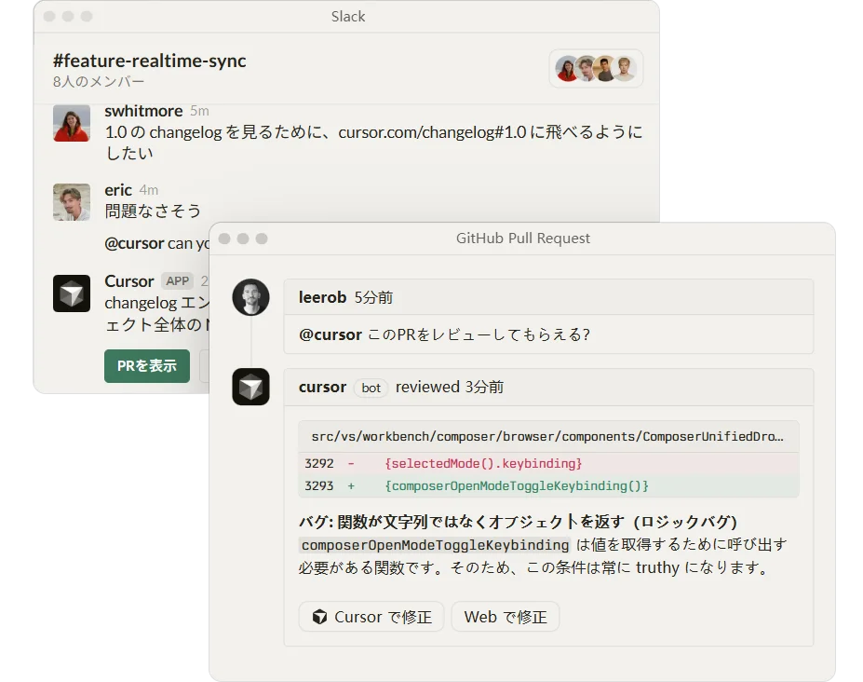
Task: Click the inline code composerOpenModeToggleKeybinding
Action: pyautogui.click(x=435, y=545)
